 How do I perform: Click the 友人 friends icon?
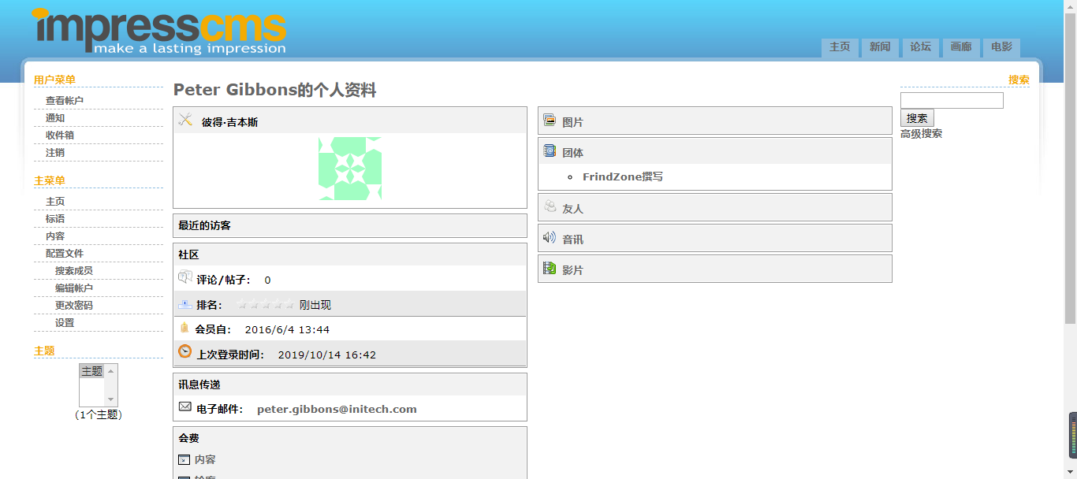tap(550, 207)
